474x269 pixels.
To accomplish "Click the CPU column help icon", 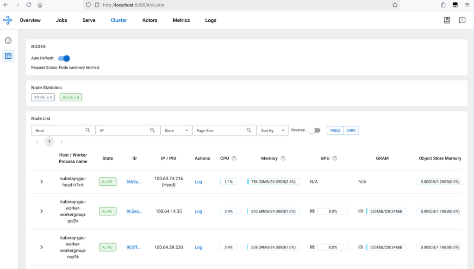I will [x=234, y=158].
